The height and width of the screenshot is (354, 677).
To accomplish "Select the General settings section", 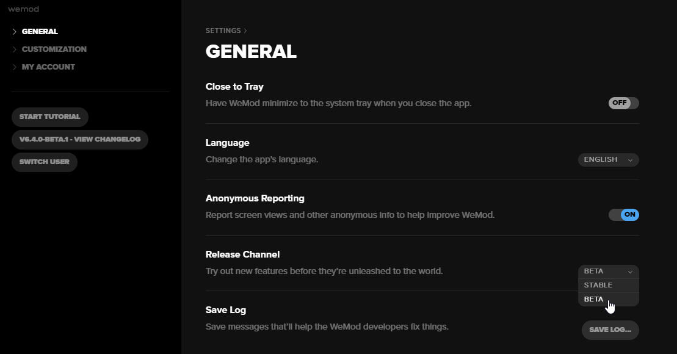I will [40, 32].
